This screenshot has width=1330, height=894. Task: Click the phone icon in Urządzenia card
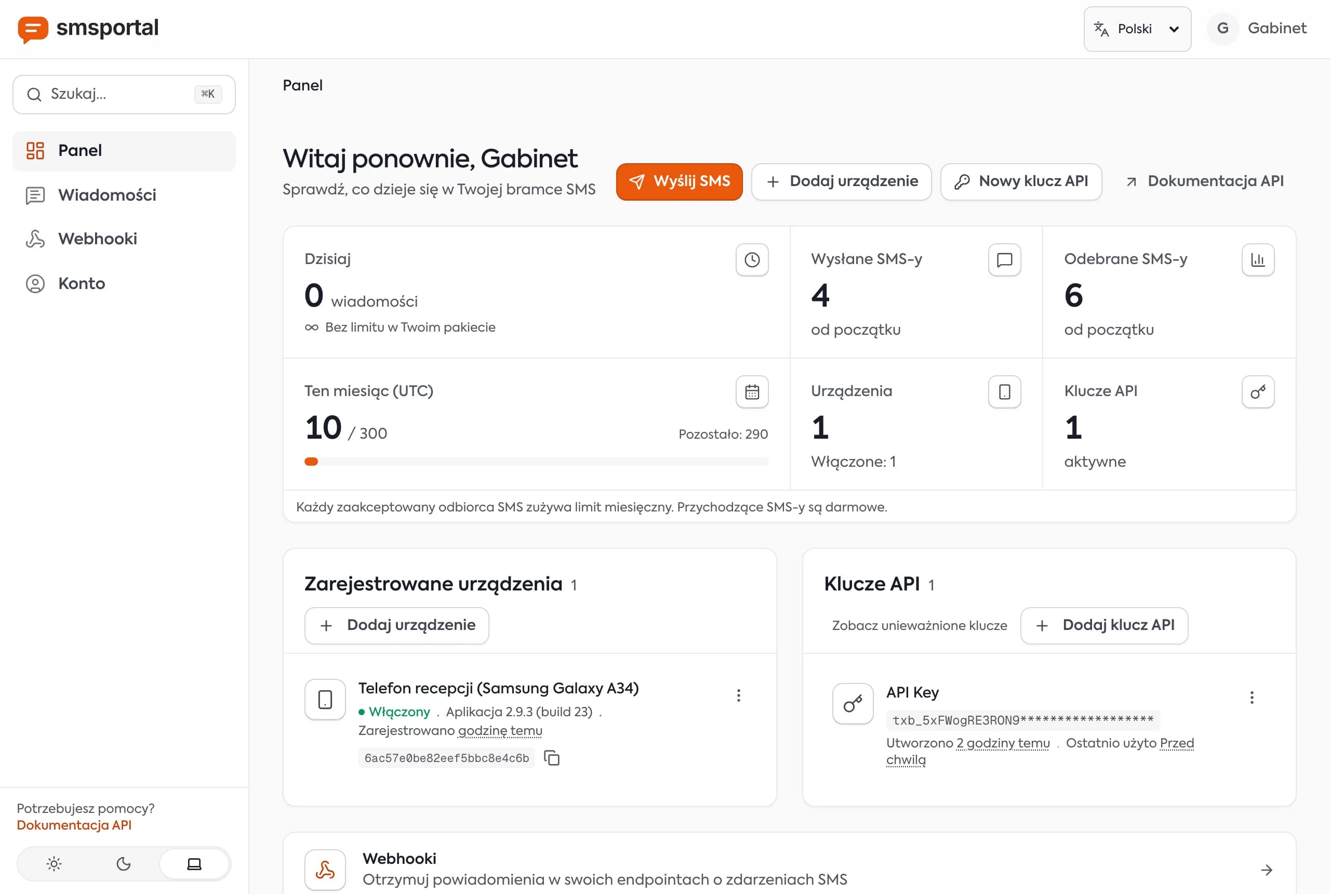click(x=1004, y=392)
